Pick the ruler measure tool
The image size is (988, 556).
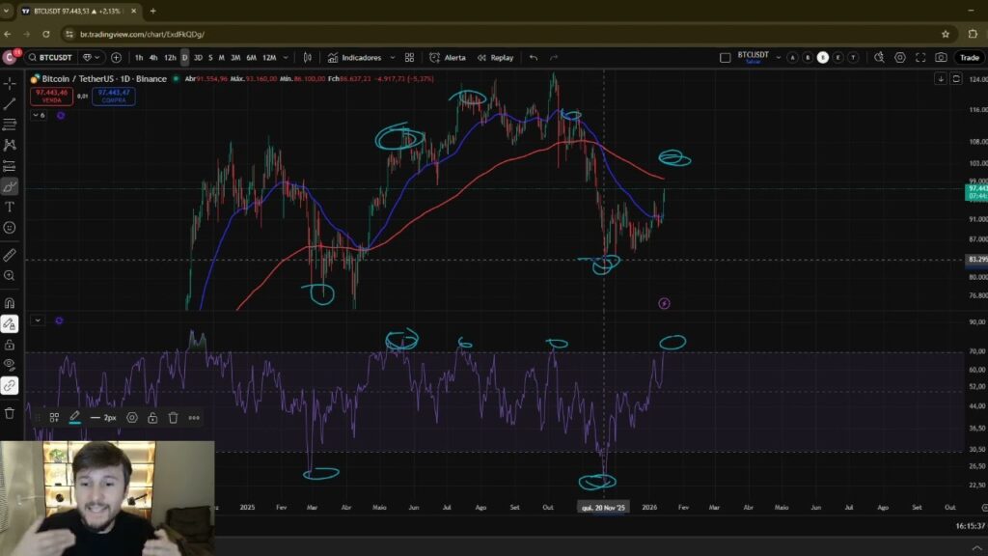coord(10,256)
